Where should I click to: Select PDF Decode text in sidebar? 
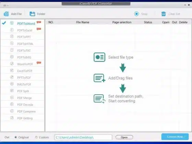[x=25, y=105]
